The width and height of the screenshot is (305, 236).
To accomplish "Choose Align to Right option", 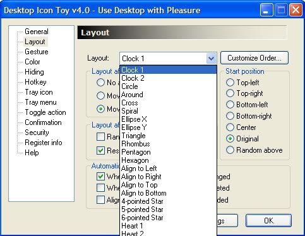I will tap(169, 177).
